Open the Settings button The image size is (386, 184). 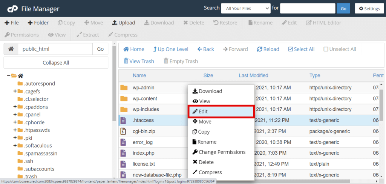point(368,9)
